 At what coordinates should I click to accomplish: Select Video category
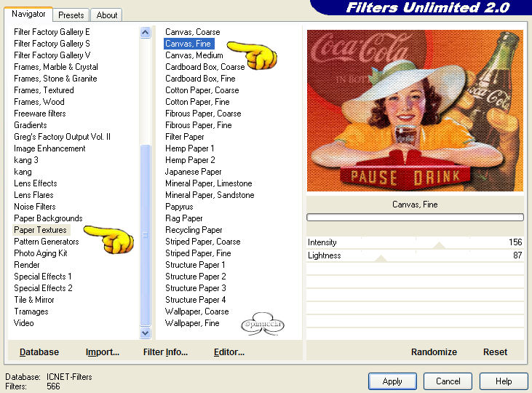coord(24,322)
